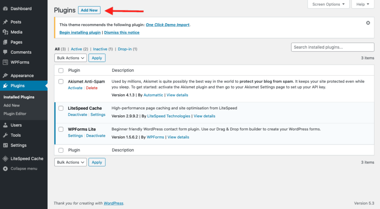Open LiteSpeed Technologies author link
This screenshot has width=380, height=209.
(169, 116)
